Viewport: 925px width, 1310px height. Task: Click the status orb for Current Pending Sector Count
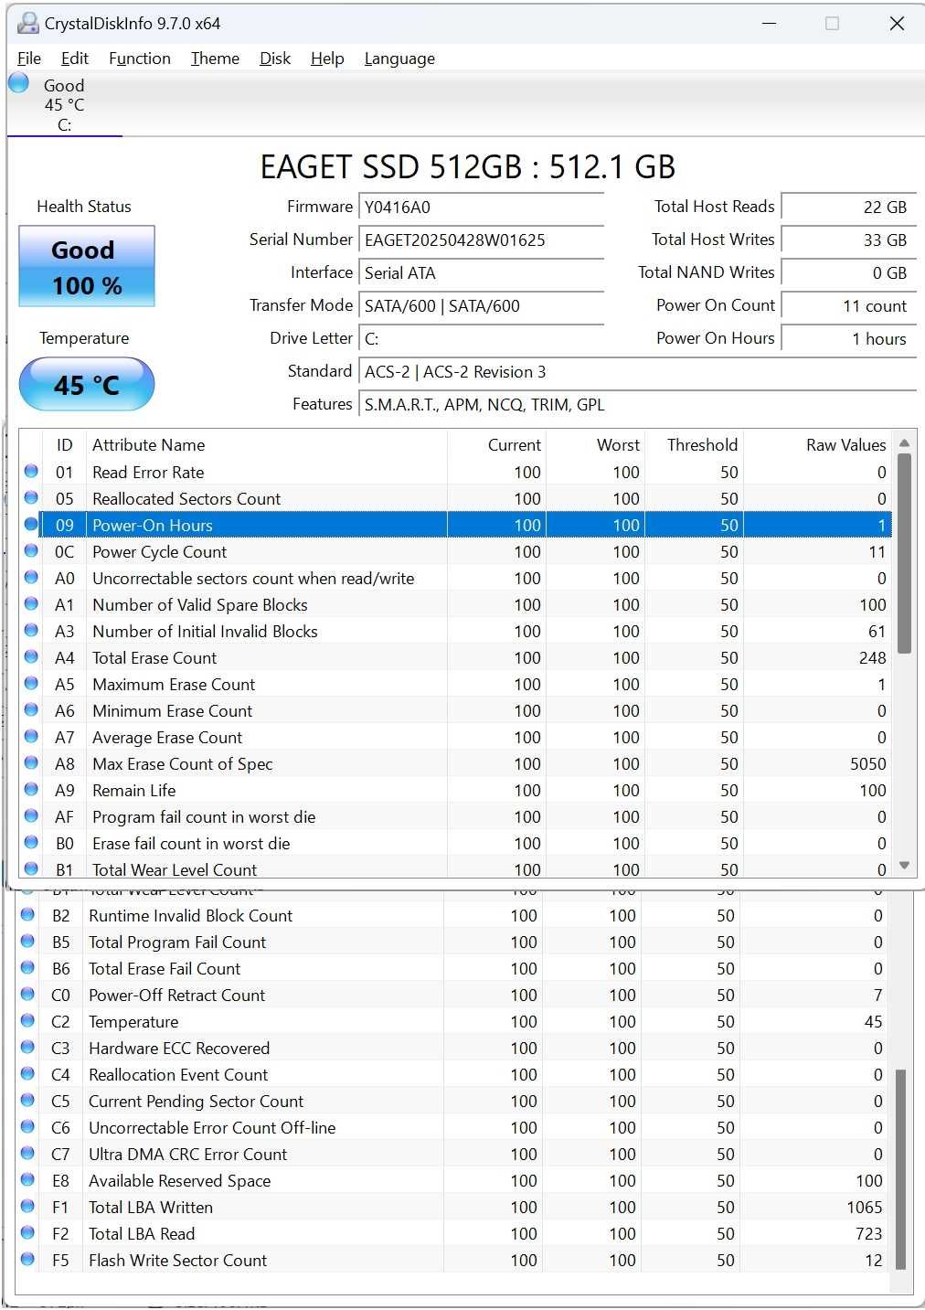(x=27, y=1101)
